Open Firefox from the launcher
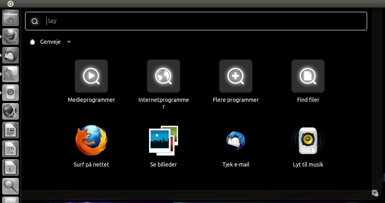385x203 pixels. tap(10, 36)
